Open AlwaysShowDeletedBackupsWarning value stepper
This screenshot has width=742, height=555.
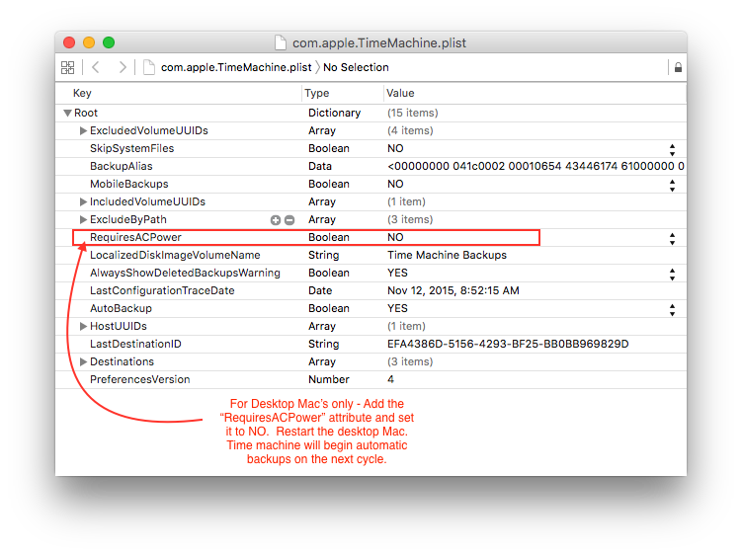coord(672,275)
